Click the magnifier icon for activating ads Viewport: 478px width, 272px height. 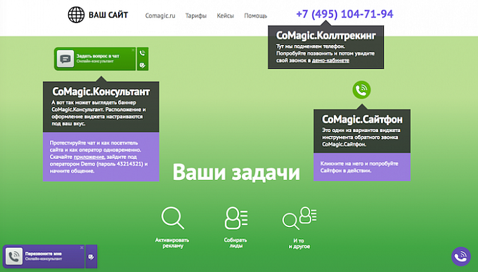click(x=172, y=218)
